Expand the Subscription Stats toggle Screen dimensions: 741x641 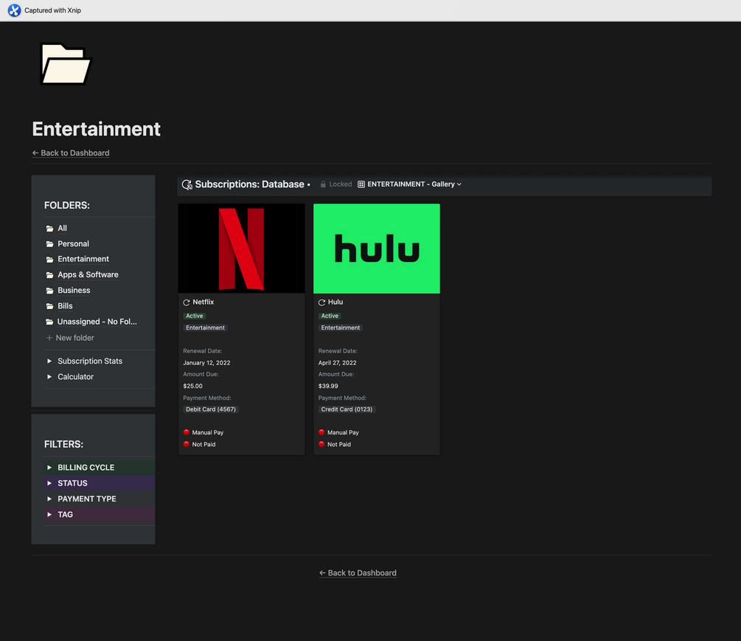tap(49, 361)
